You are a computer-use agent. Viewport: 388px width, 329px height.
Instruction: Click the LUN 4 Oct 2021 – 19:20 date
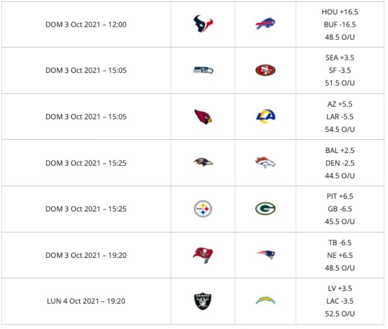point(86,301)
